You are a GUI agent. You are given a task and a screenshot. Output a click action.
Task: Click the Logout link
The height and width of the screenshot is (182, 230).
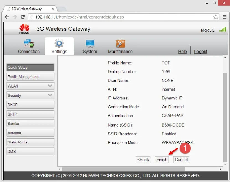pos(201,52)
